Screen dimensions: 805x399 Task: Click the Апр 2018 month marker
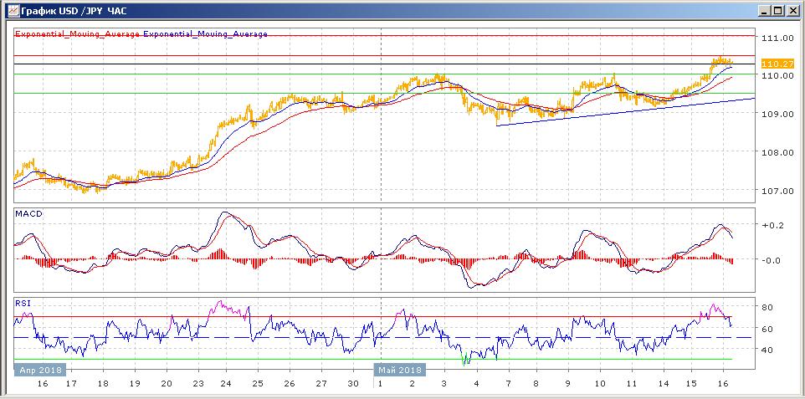tap(40, 370)
